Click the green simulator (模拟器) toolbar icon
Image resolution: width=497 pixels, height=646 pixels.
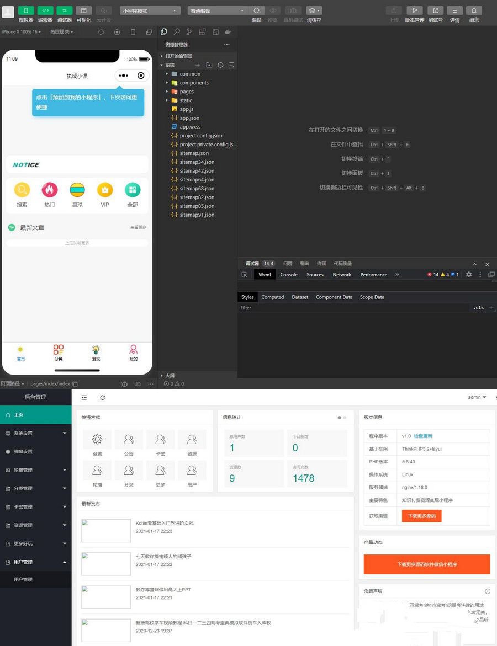coord(26,10)
